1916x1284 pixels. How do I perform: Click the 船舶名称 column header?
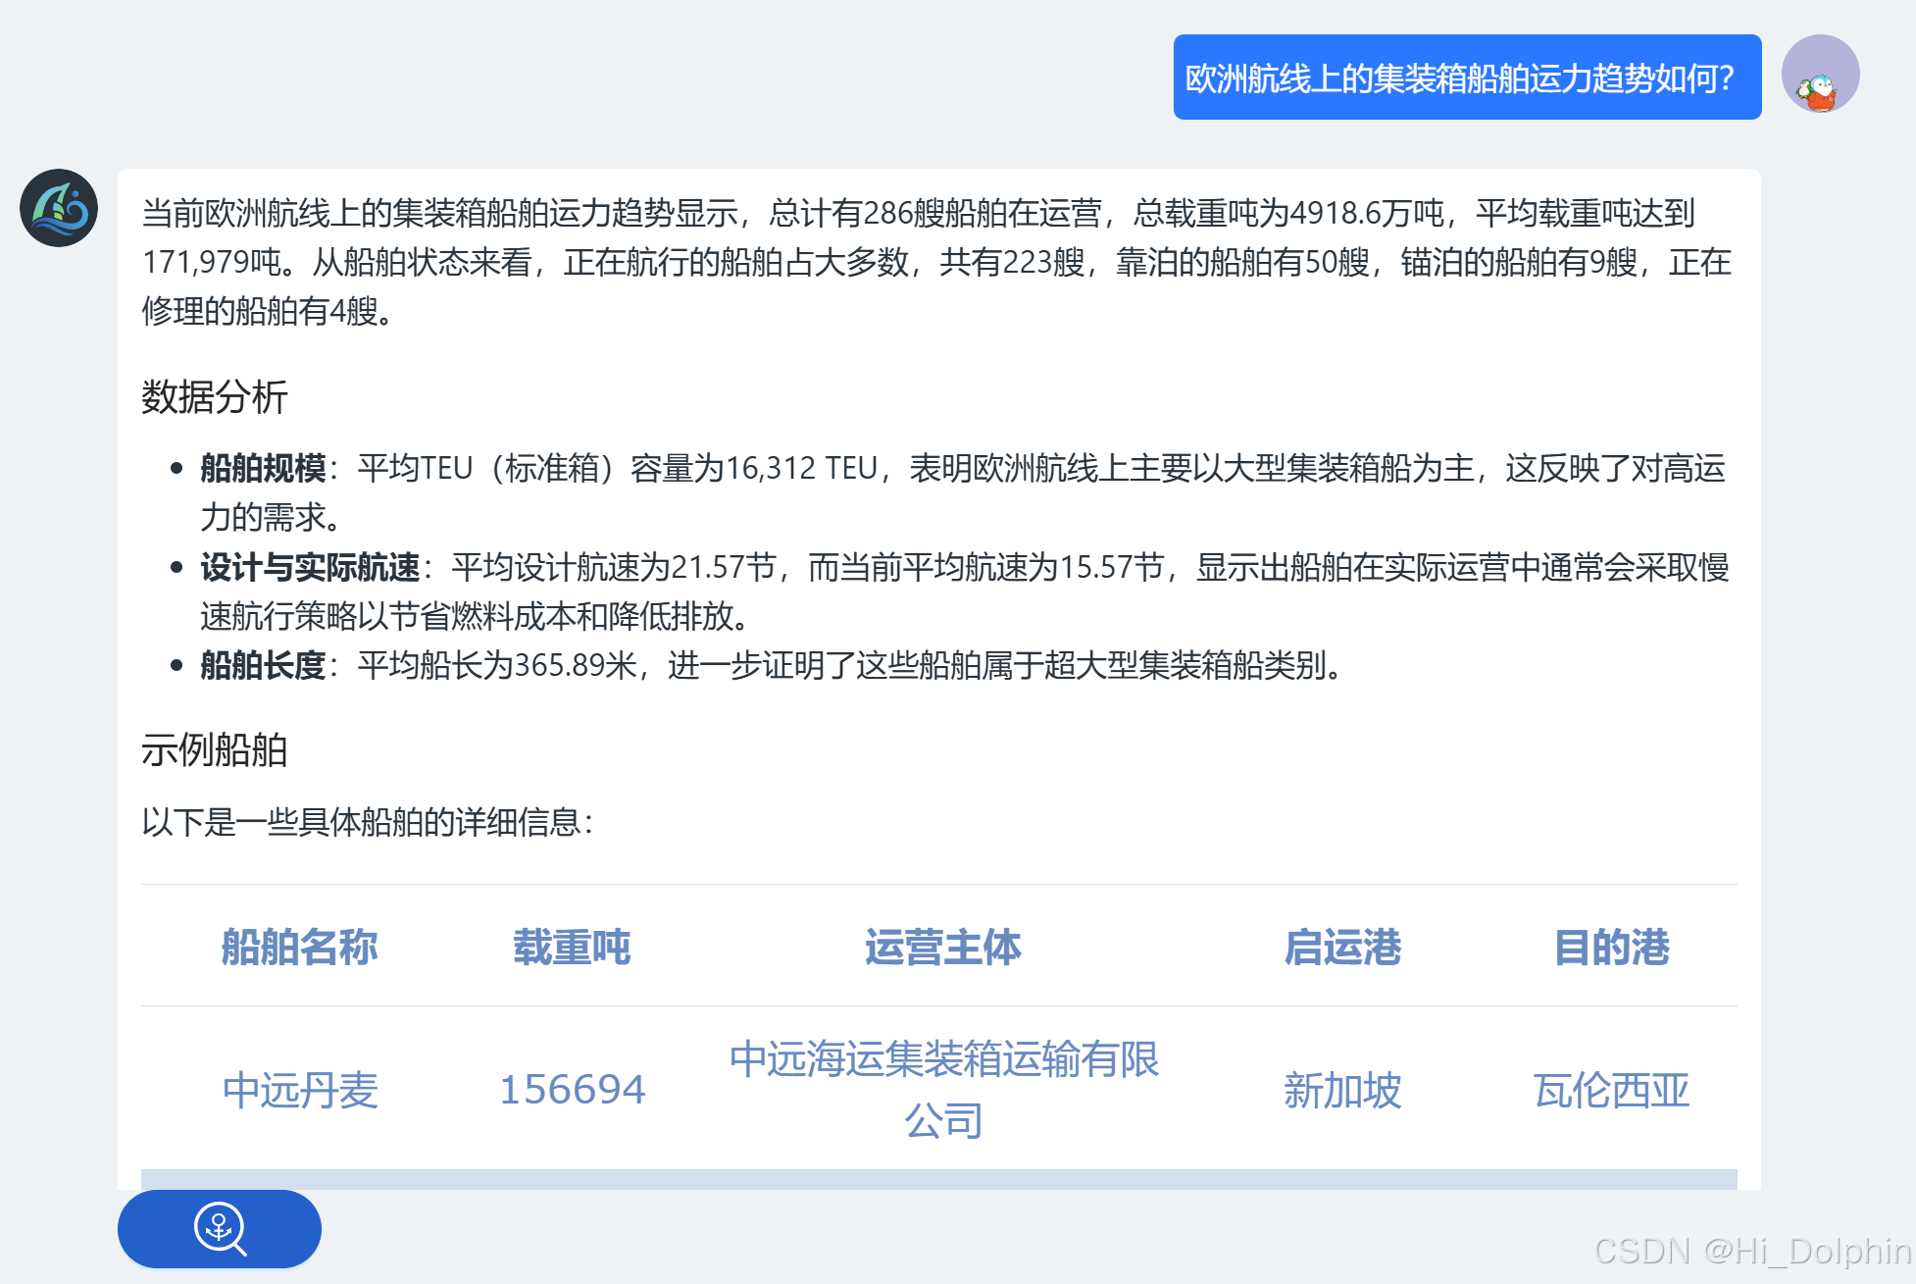tap(299, 947)
